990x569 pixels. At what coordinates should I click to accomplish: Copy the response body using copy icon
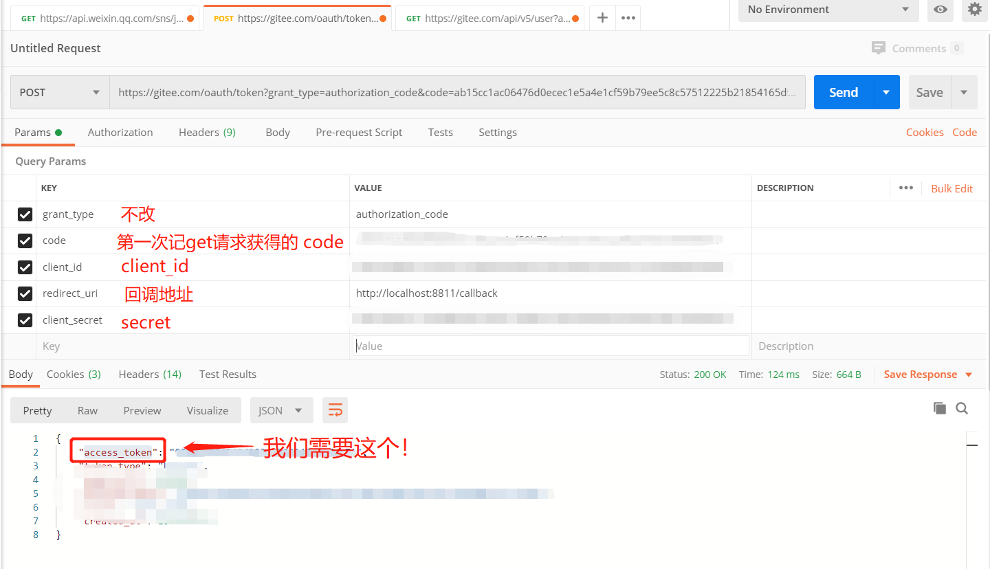pyautogui.click(x=939, y=408)
